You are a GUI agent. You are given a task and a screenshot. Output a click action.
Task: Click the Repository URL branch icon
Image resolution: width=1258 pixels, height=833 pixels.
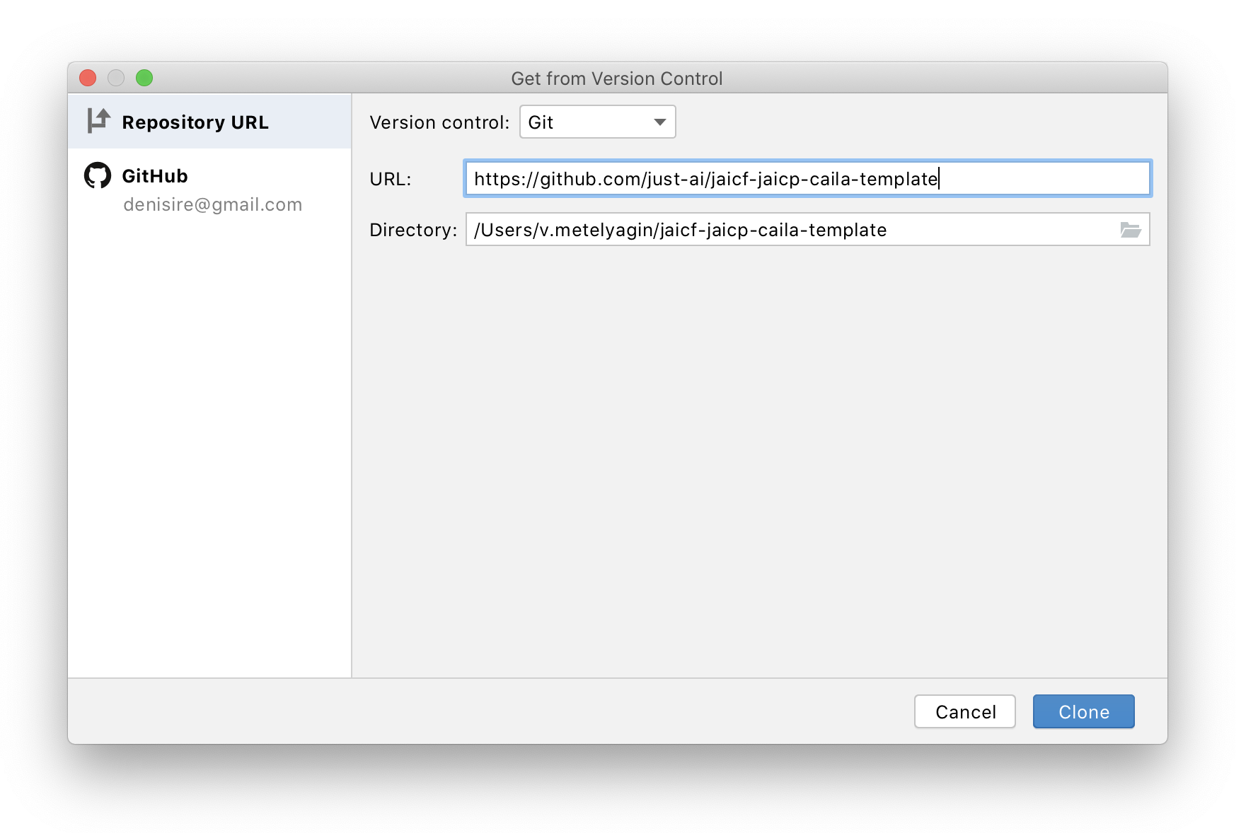98,121
